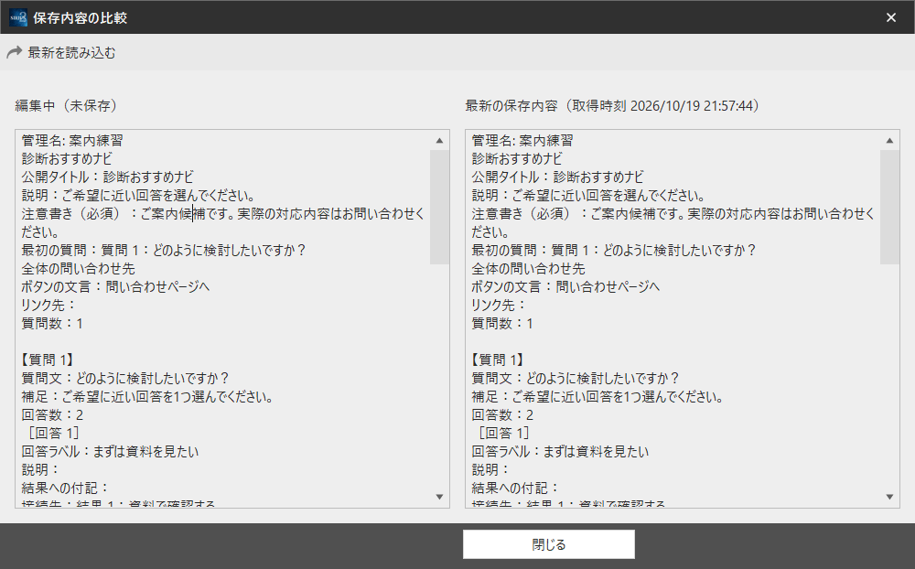The height and width of the screenshot is (569, 915).
Task: Click リンク先： line in the 編集中 panel
Action: [48, 306]
